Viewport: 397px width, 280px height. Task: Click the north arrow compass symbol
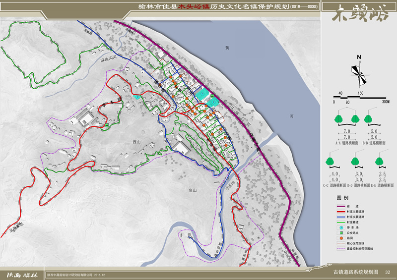tap(360, 75)
